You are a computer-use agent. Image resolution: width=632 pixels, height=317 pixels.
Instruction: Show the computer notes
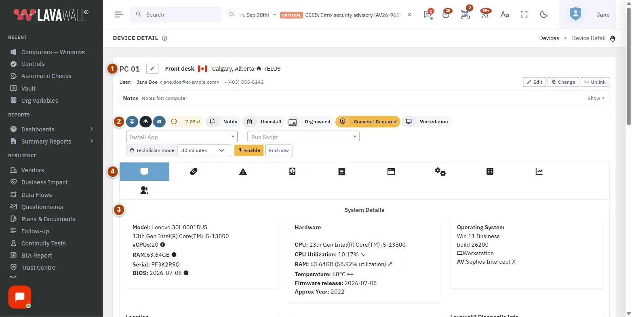(596, 98)
